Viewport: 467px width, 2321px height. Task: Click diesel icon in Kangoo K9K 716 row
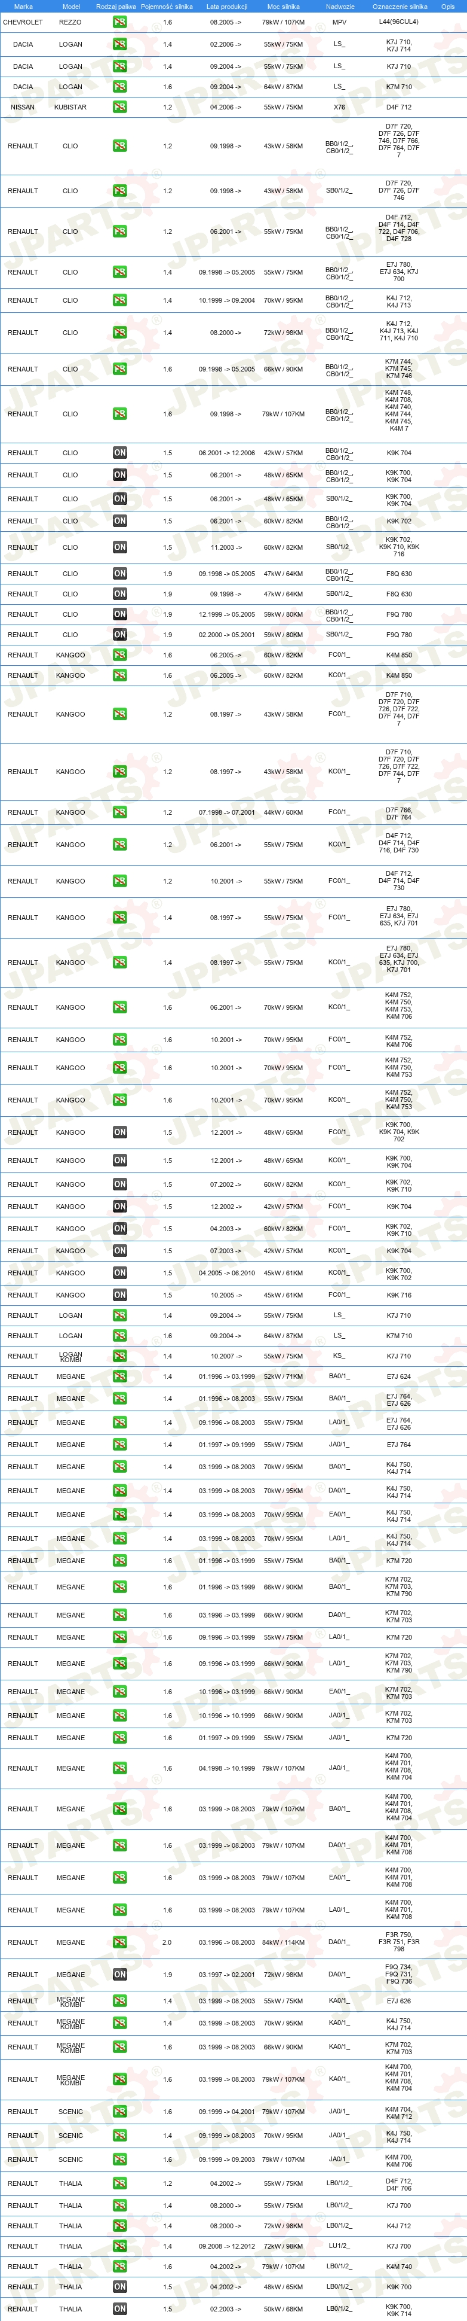click(119, 1294)
